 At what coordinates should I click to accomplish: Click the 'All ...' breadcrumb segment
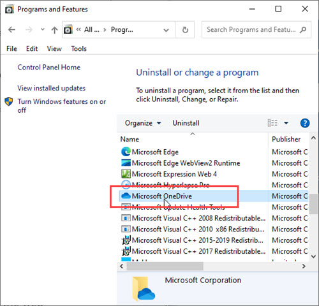(x=92, y=29)
